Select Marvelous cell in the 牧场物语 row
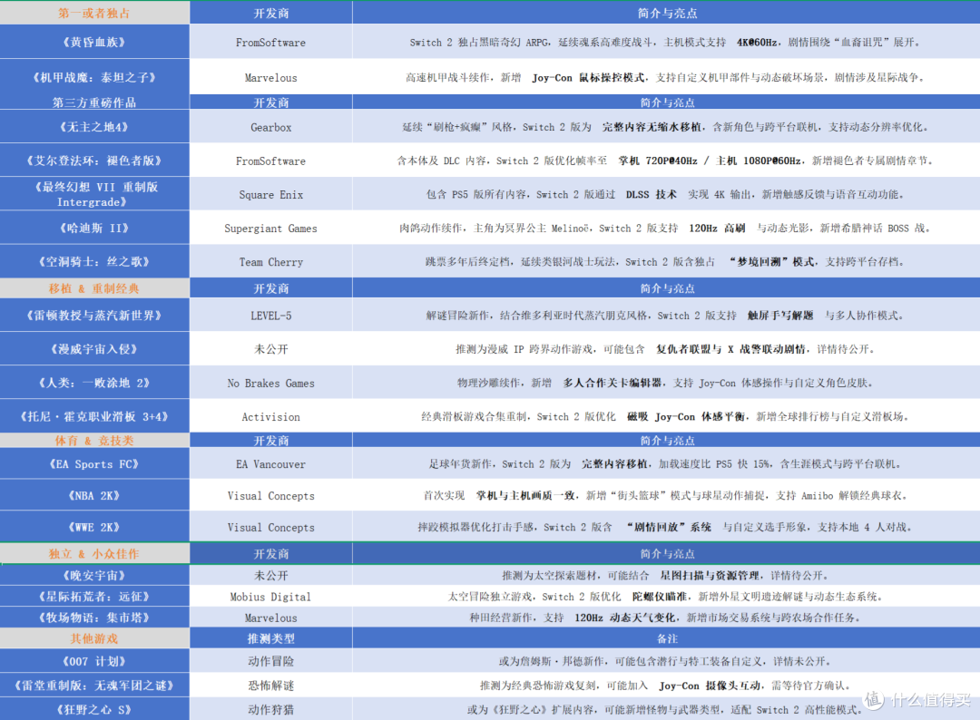Image resolution: width=980 pixels, height=720 pixels. pyautogui.click(x=270, y=618)
